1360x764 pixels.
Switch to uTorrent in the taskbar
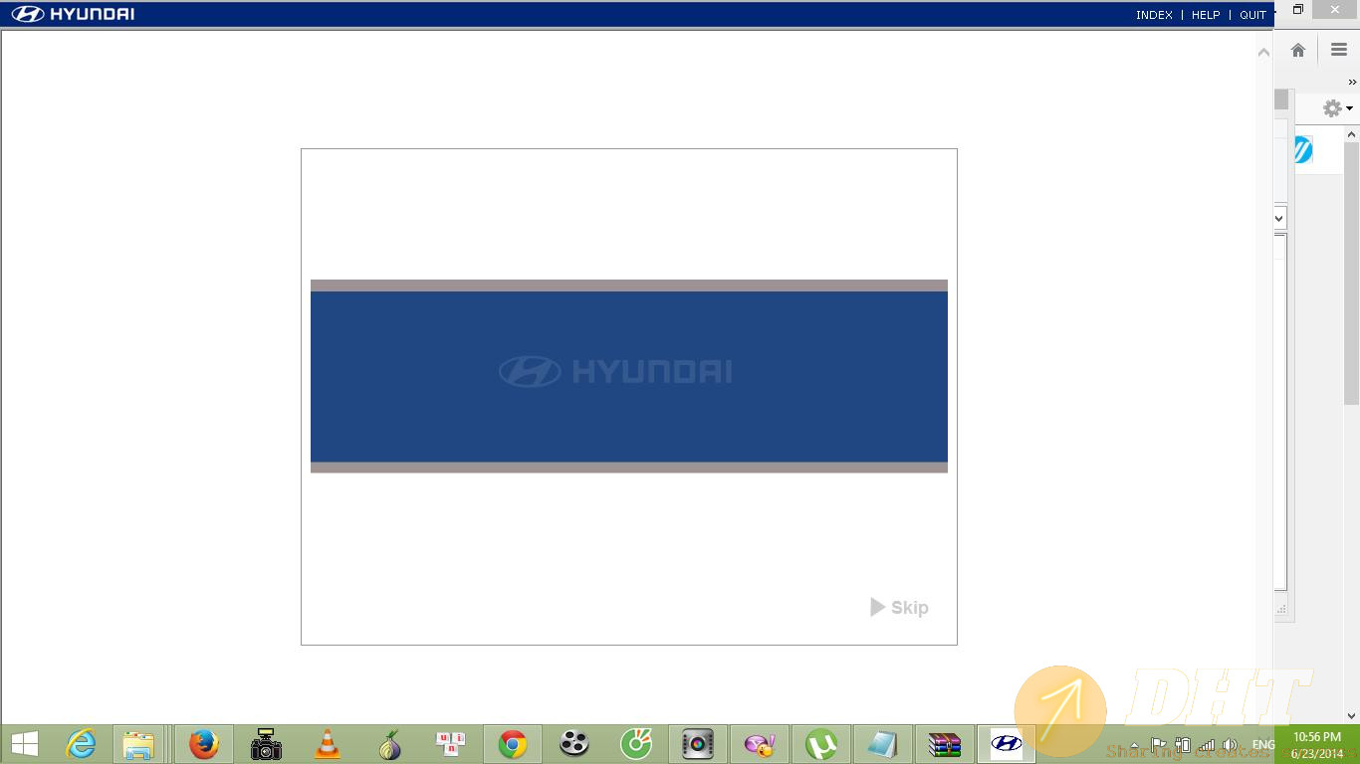pyautogui.click(x=821, y=744)
